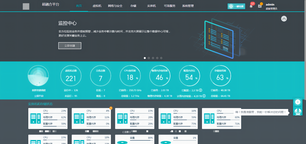Image resolution: width=306 pixels, height=144 pixels.
Task: Click the 集群资源调度 radar icon
Action: coord(38,76)
